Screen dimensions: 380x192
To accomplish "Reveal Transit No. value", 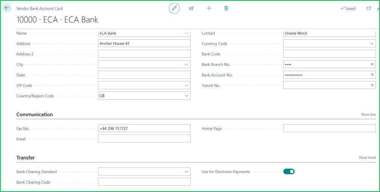I will coord(372,85).
